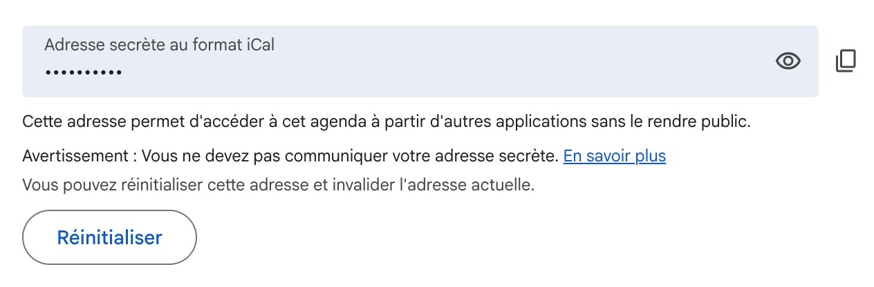Select the duplicate-pages copy icon
This screenshot has height=287, width=874.
click(x=846, y=61)
